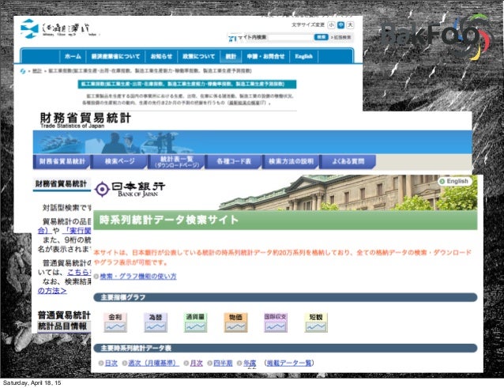Open the 月次 monthly data link
The width and height of the screenshot is (504, 388).
click(x=197, y=363)
